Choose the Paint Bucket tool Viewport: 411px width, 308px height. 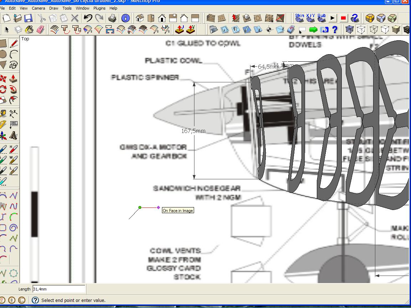tap(29, 30)
